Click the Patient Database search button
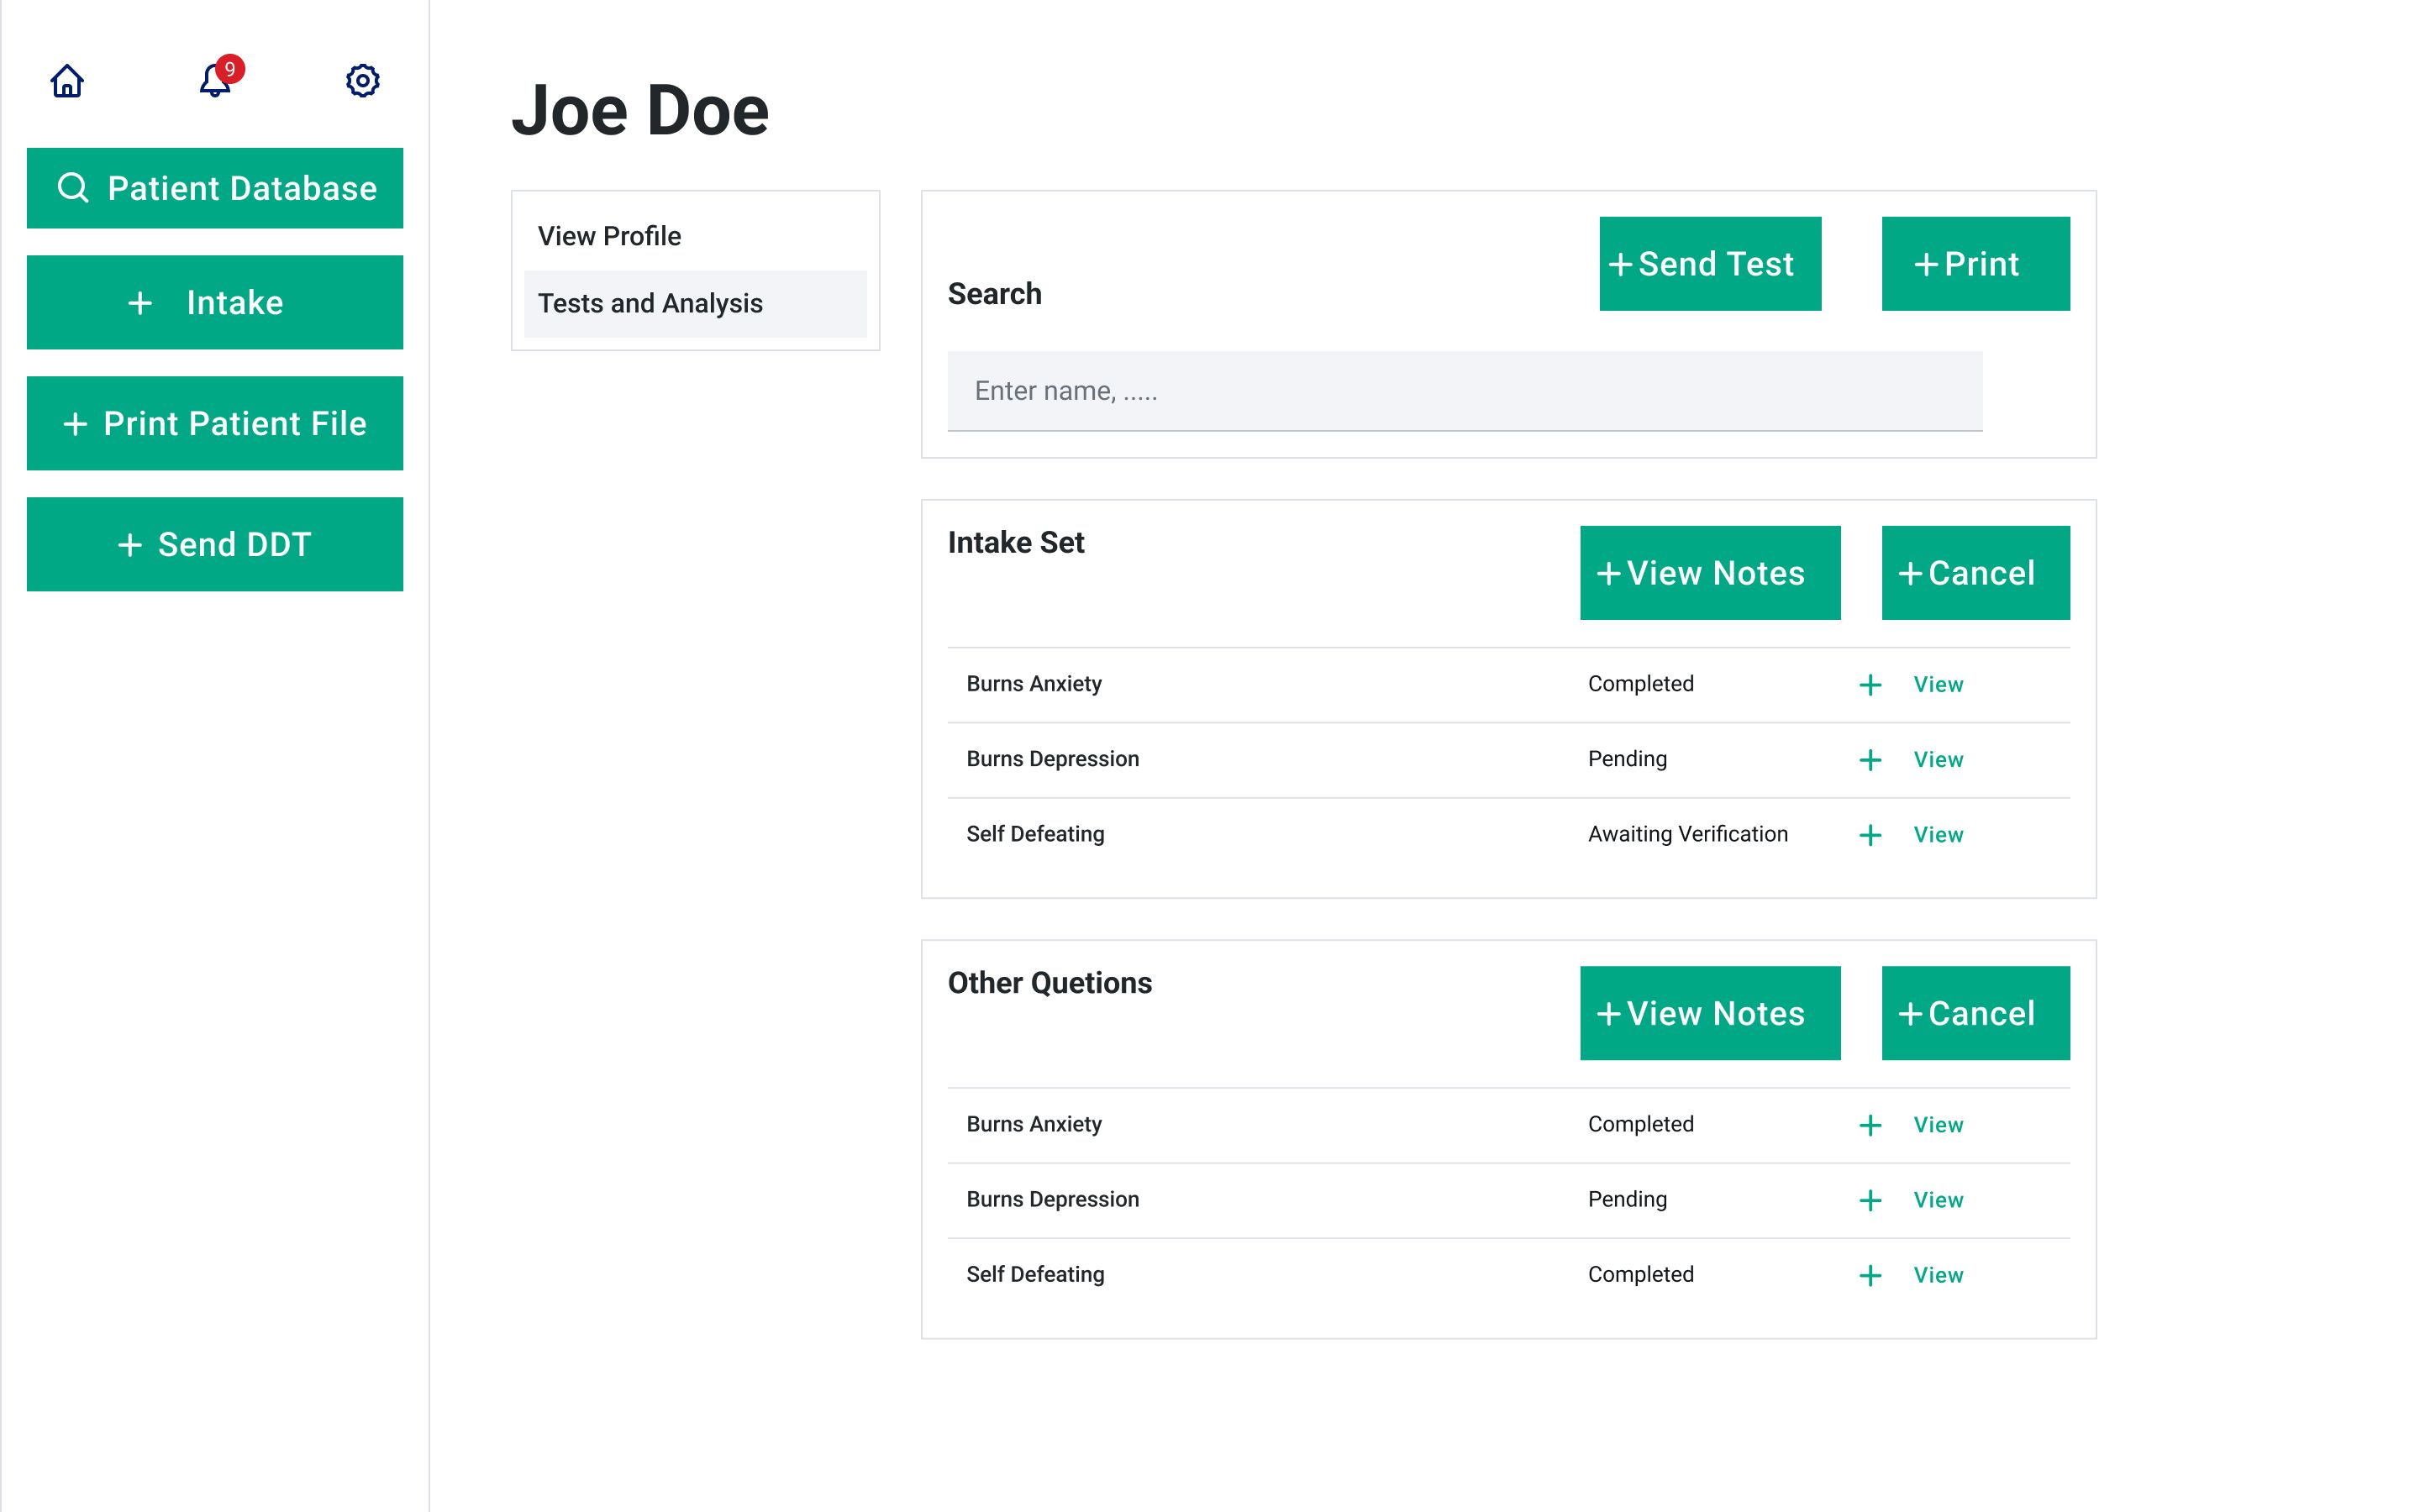This screenshot has height=1512, width=2420. 215,188
